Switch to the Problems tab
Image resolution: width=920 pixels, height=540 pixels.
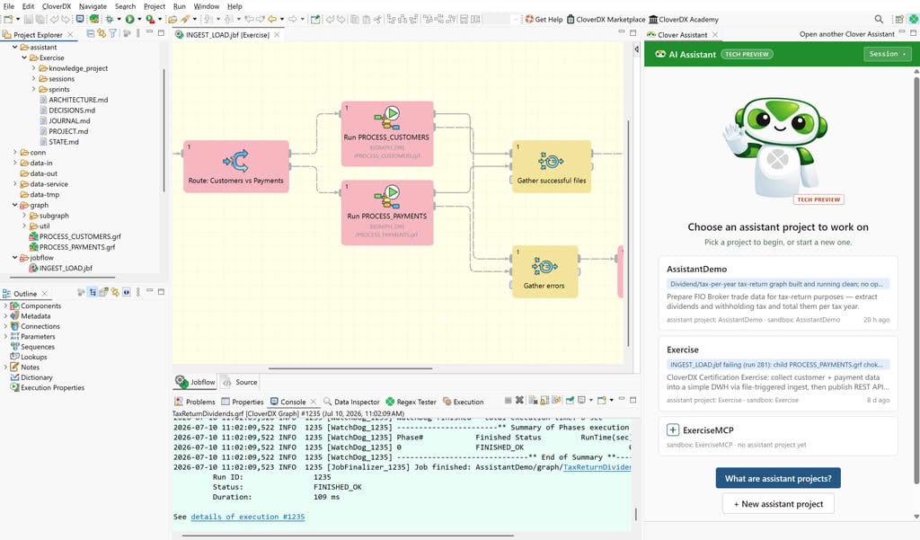click(x=195, y=402)
